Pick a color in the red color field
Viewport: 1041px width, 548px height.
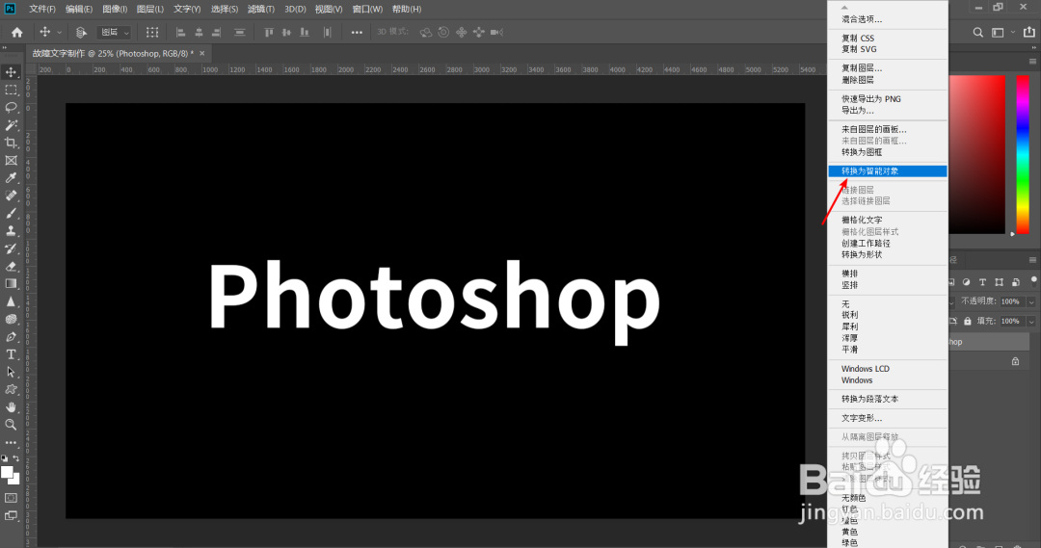[976, 154]
